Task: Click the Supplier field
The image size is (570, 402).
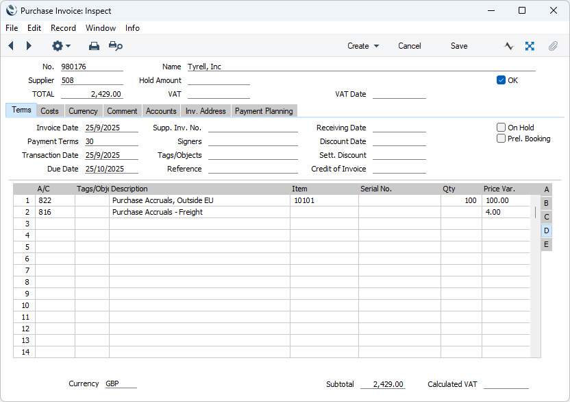Action: coord(92,80)
